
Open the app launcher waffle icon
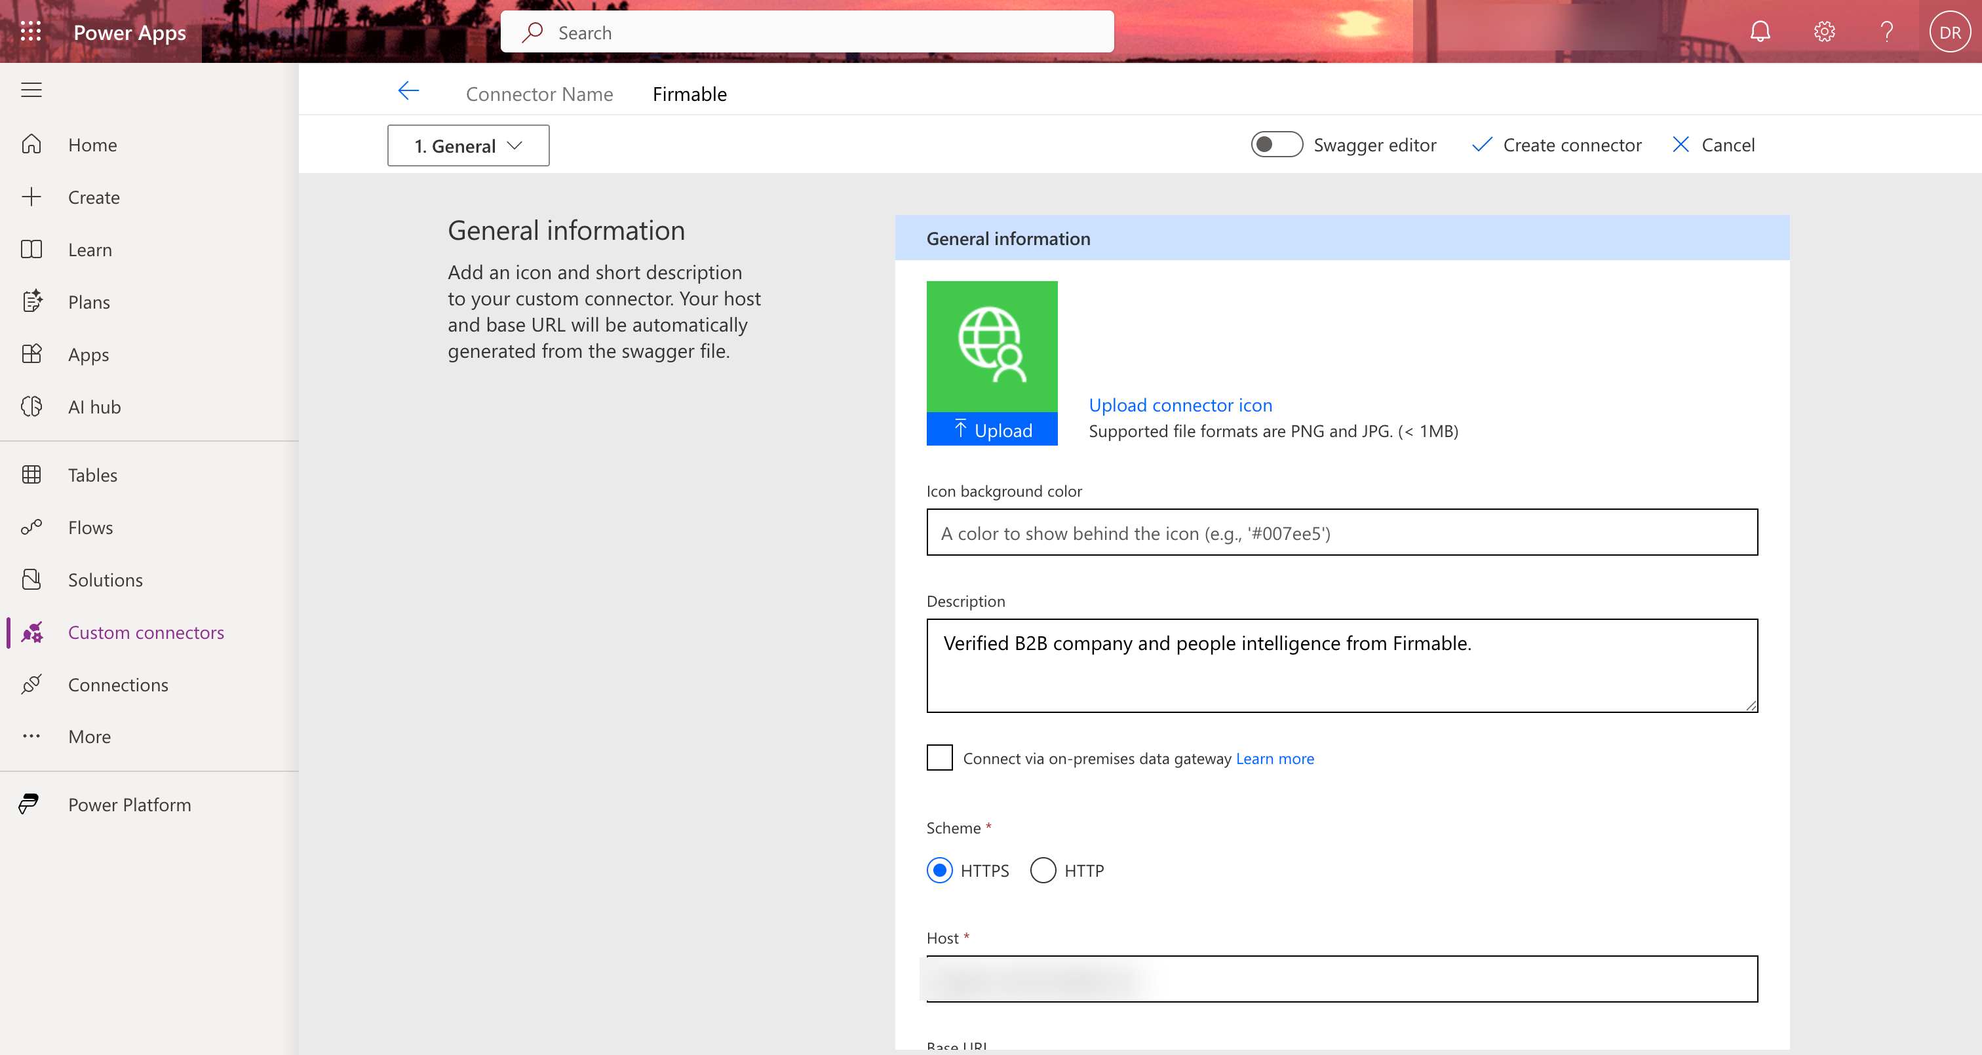tap(31, 31)
